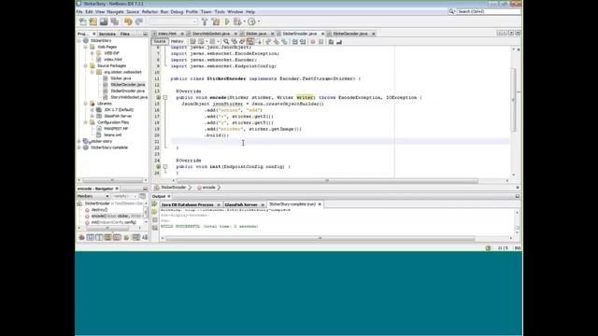Open the Refactor menu

click(x=149, y=12)
